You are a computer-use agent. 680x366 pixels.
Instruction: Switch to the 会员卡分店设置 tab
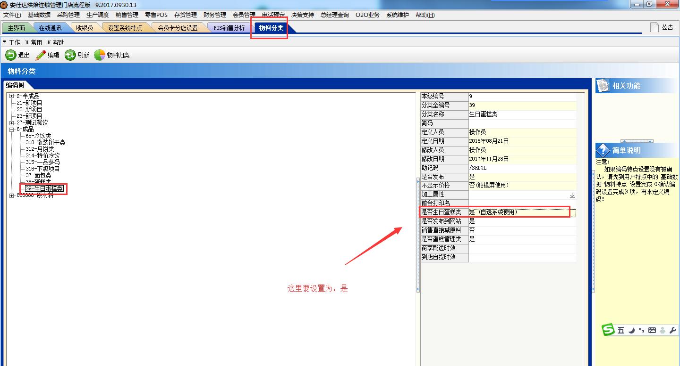click(178, 28)
